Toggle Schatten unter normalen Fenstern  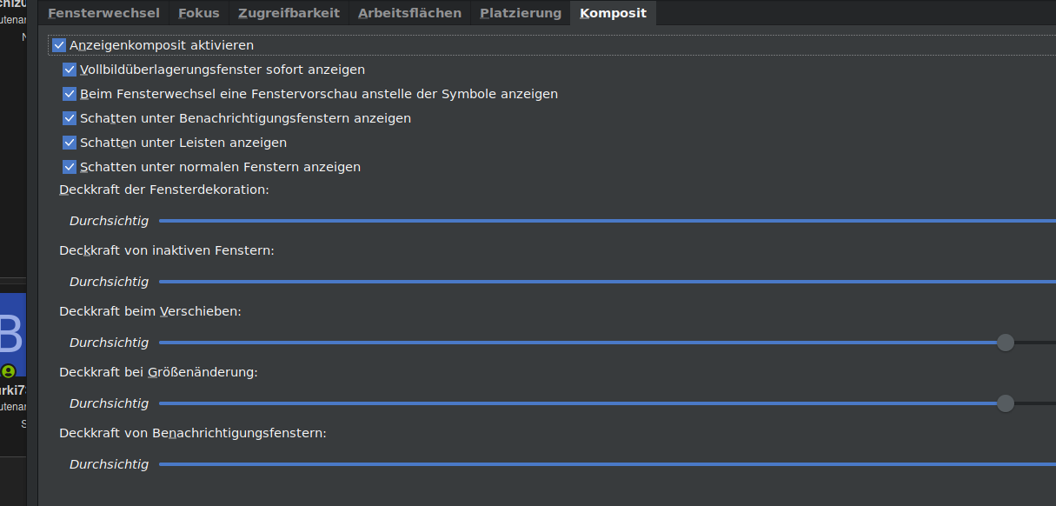[69, 166]
